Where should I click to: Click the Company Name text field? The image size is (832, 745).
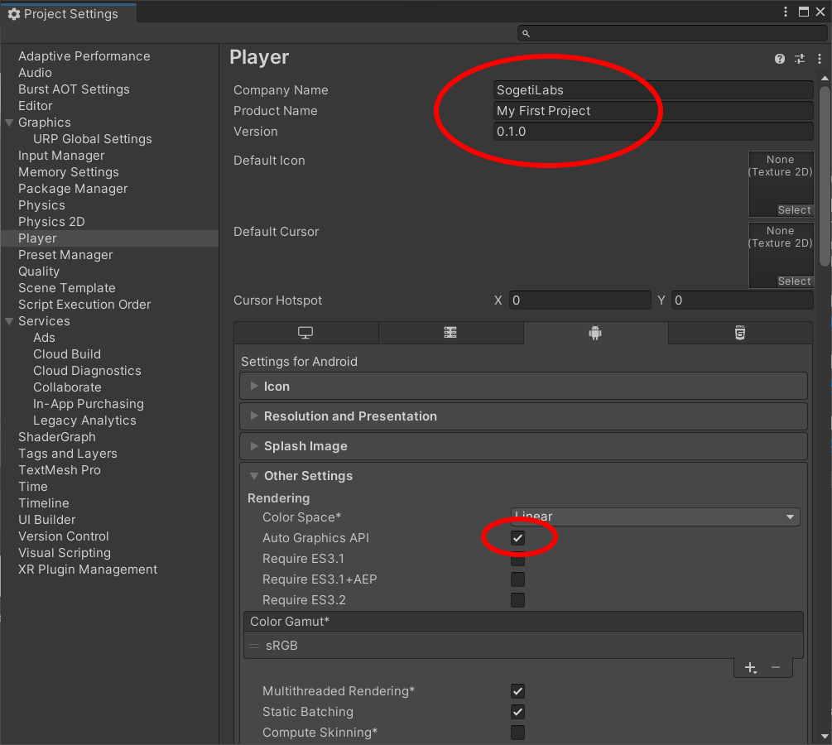point(653,90)
